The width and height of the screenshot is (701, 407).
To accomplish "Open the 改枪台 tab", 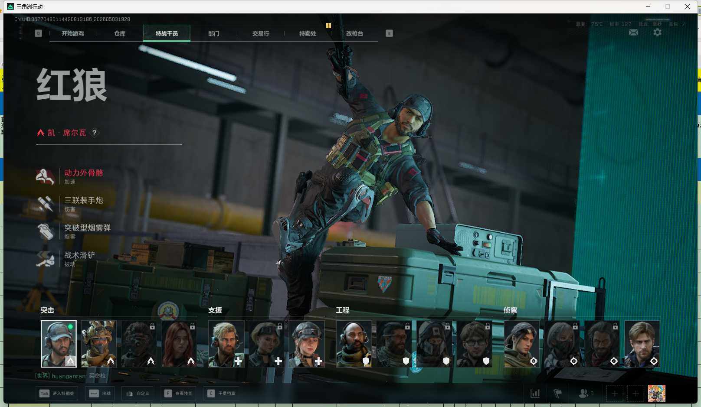I will (354, 33).
